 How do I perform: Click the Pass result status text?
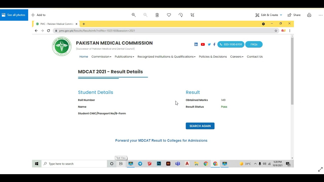(x=224, y=107)
